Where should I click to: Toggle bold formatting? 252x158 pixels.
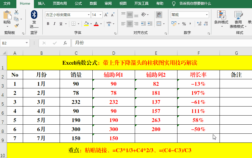point(48,24)
